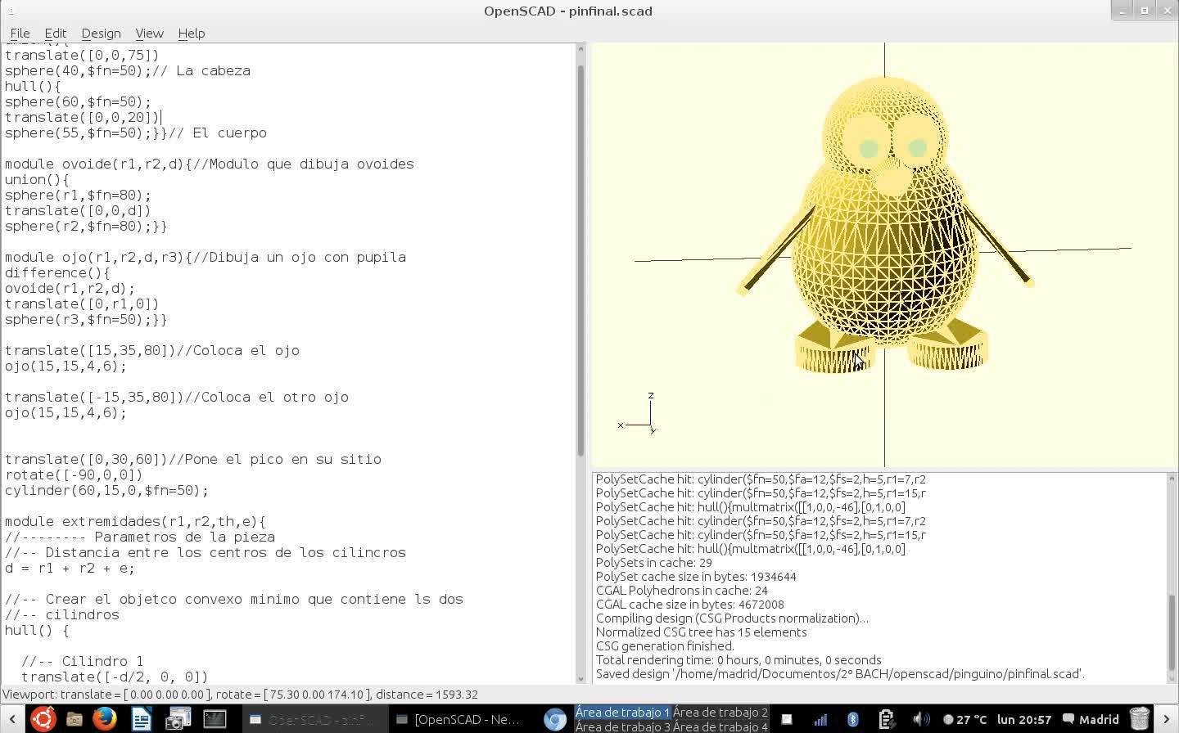The image size is (1179, 733).
Task: Click the Chromium browser icon
Action: coord(555,719)
